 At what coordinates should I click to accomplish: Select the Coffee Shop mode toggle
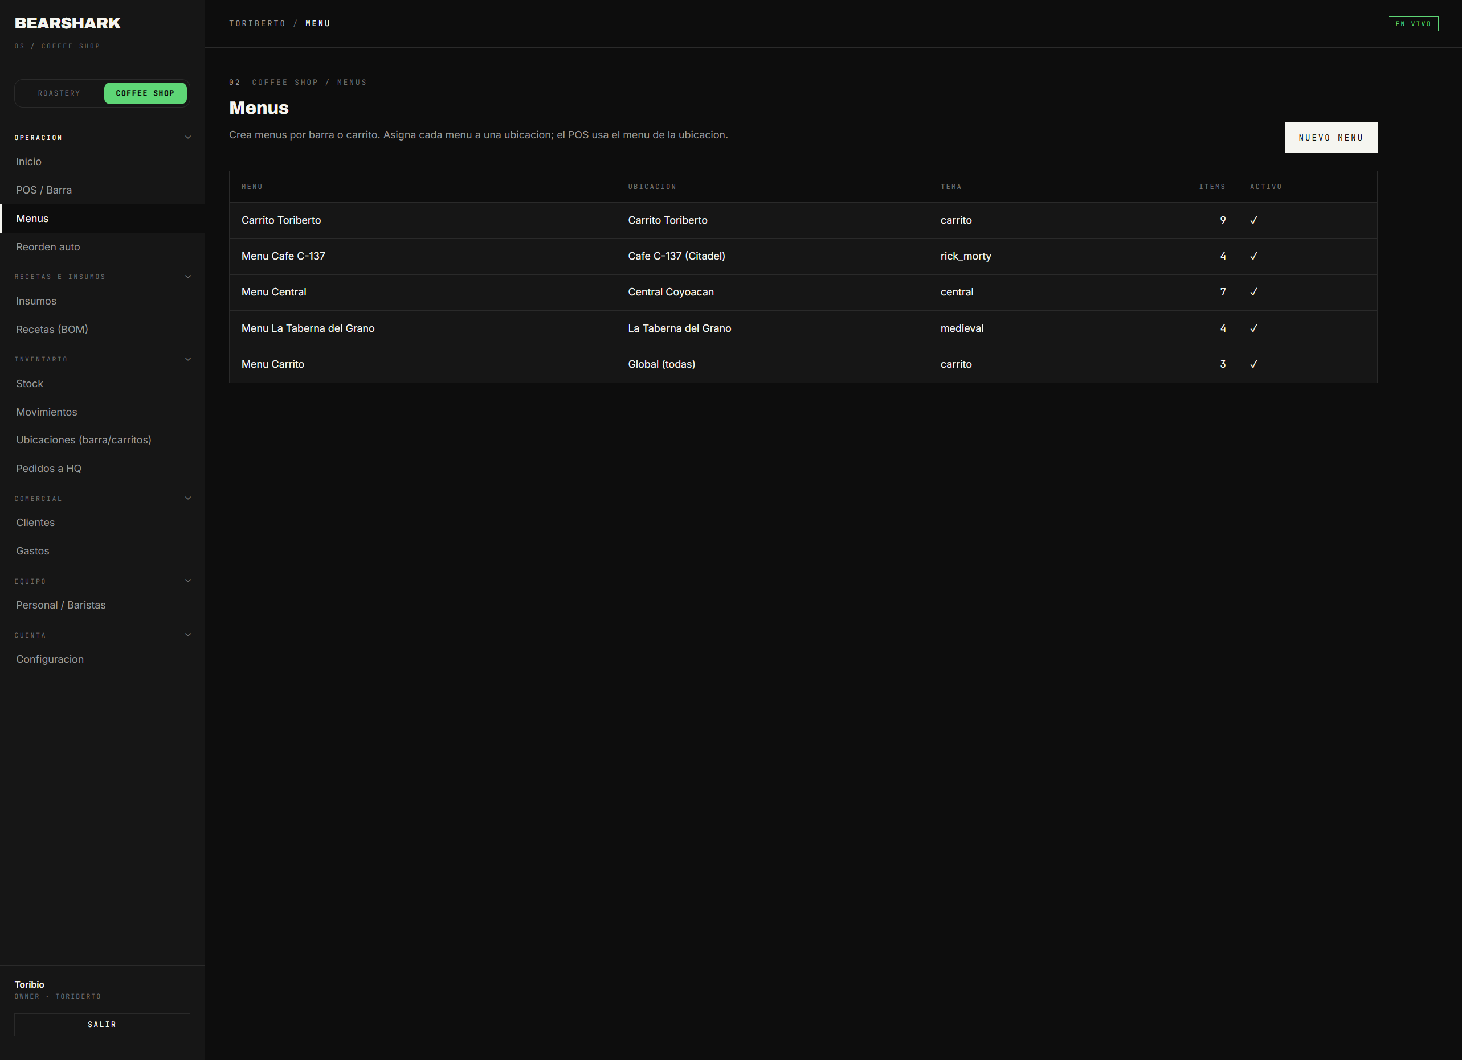tap(145, 93)
